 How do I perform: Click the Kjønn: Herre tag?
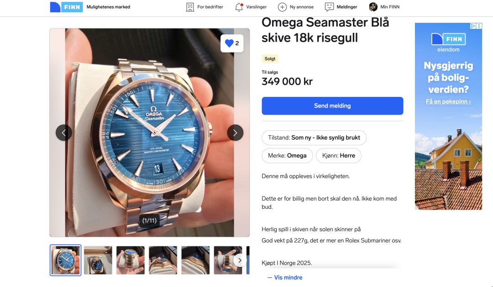pos(338,155)
